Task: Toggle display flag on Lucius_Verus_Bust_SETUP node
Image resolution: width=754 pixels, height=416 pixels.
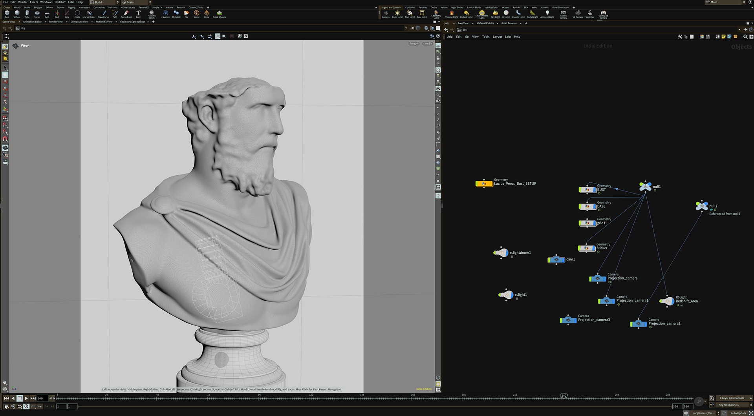Action: 491,183
